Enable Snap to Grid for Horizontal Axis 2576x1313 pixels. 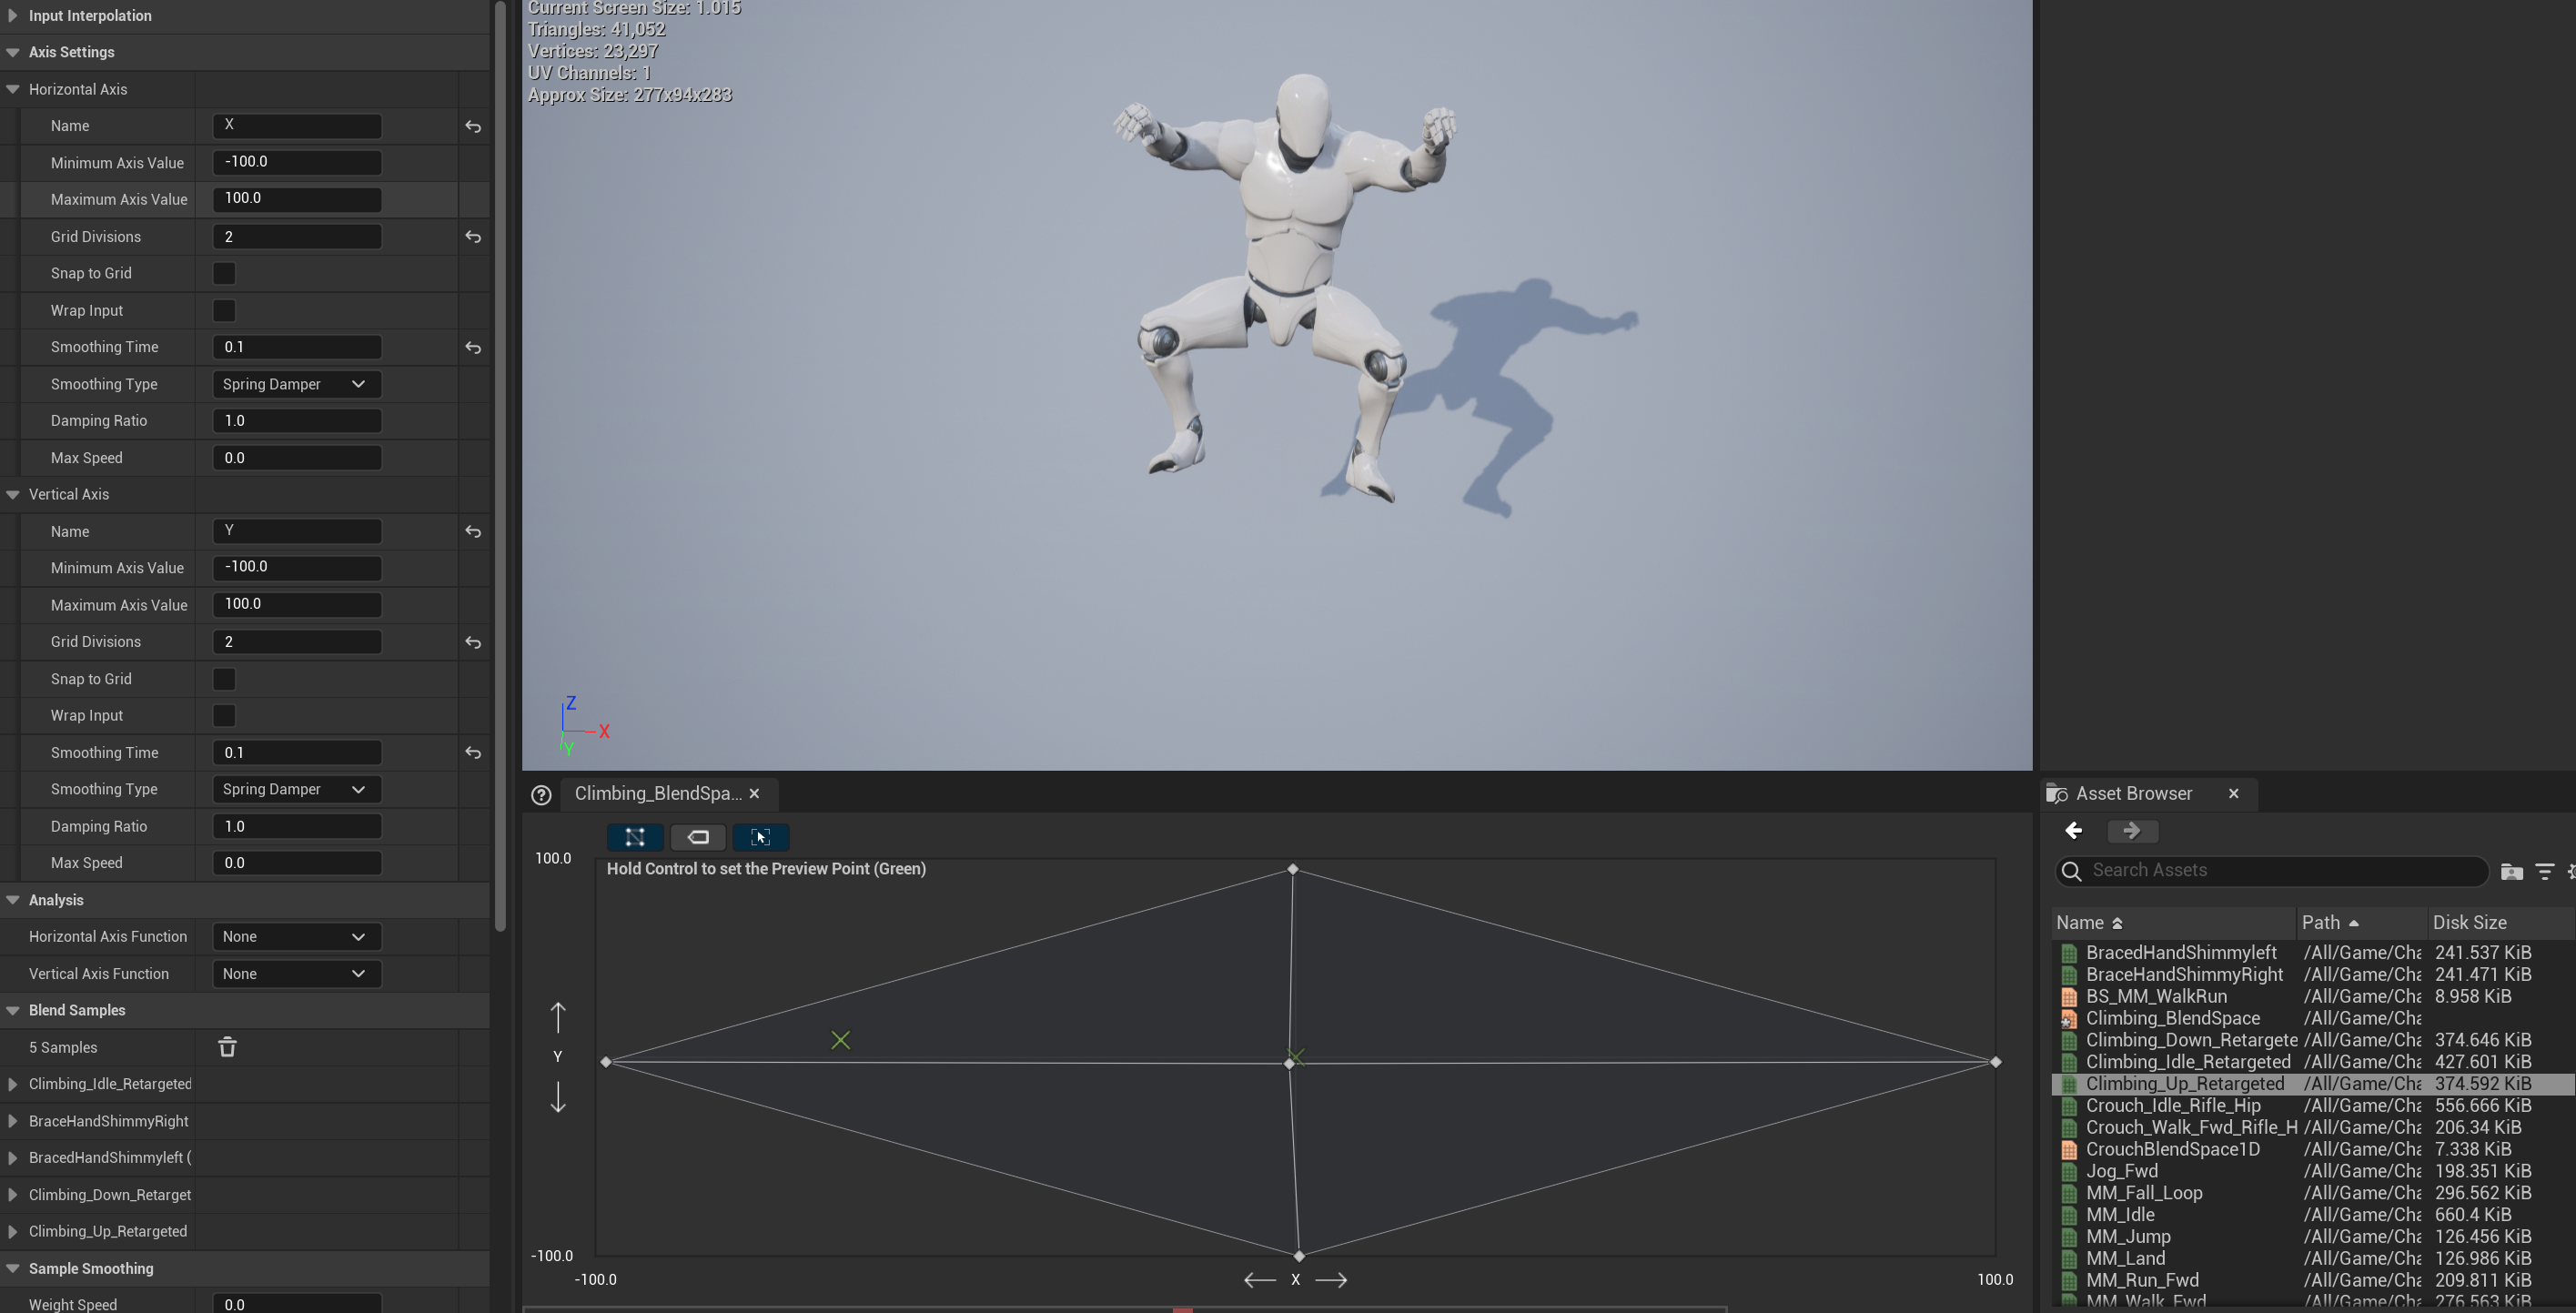click(x=224, y=274)
